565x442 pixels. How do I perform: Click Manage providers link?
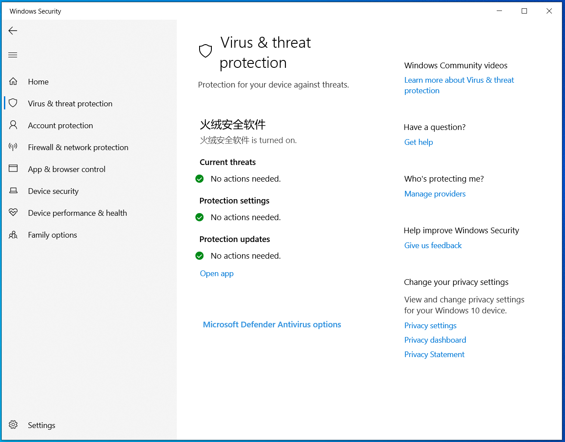point(435,194)
